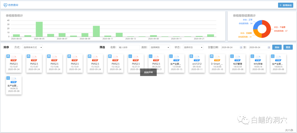Open orange HTML file icon of D-Smart card
The width and height of the screenshot is (297, 133).
point(217,58)
